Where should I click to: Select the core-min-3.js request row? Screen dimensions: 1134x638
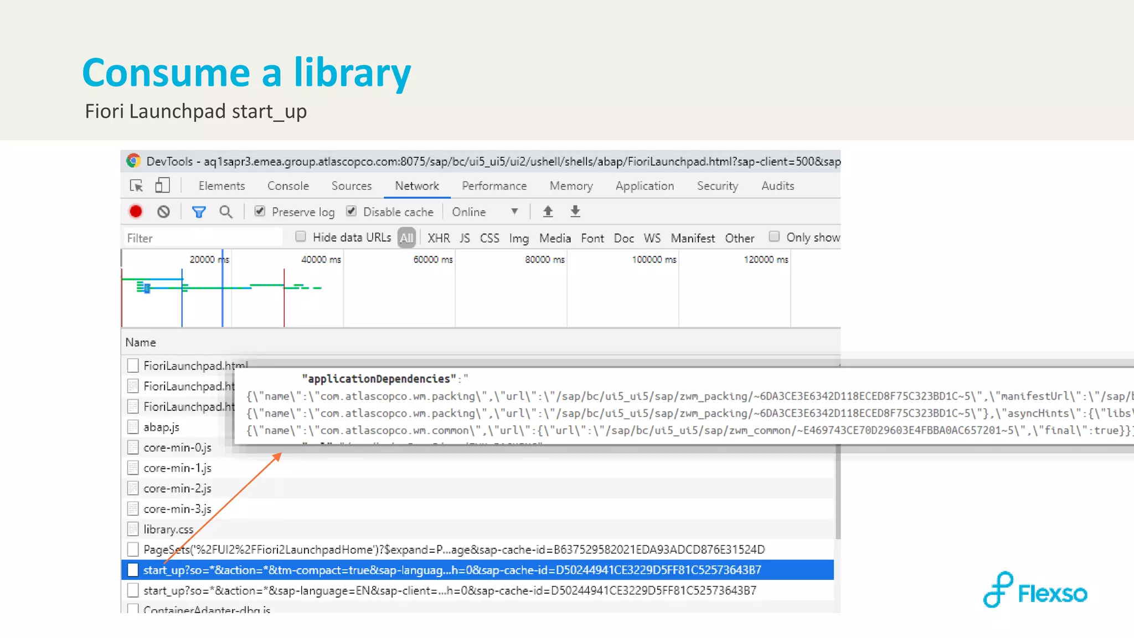click(477, 508)
